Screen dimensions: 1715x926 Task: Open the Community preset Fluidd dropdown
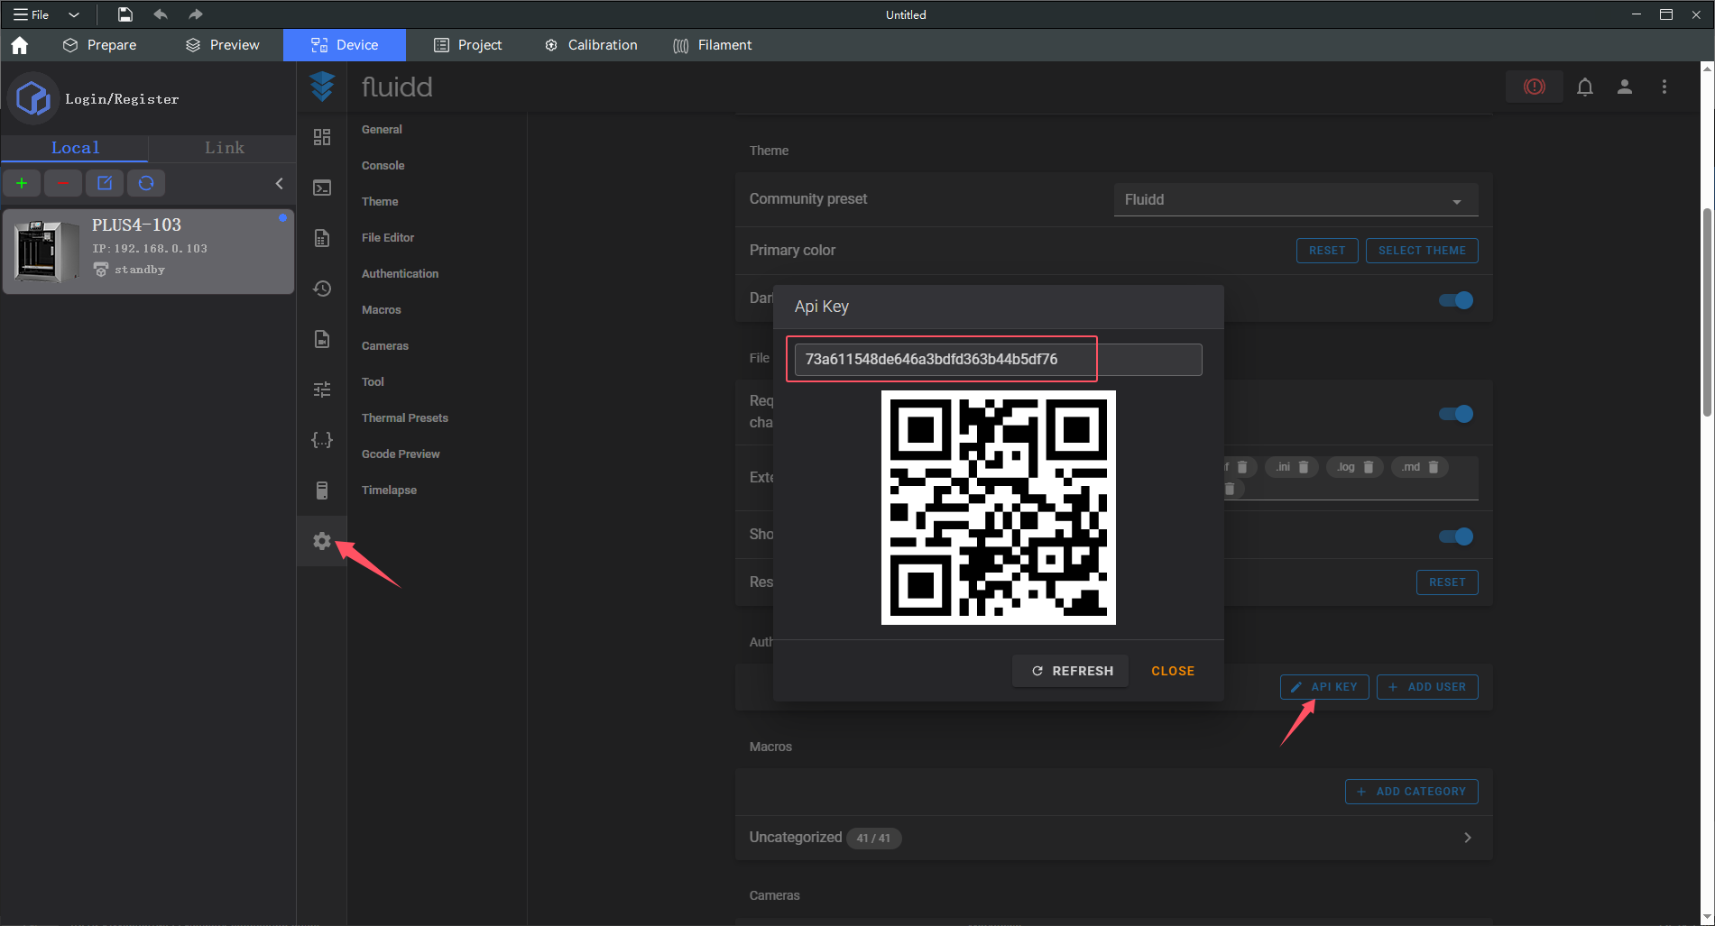(x=1295, y=199)
